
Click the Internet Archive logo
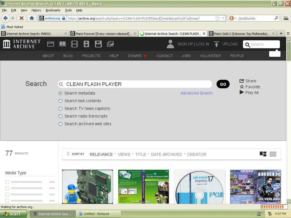coord(22,44)
